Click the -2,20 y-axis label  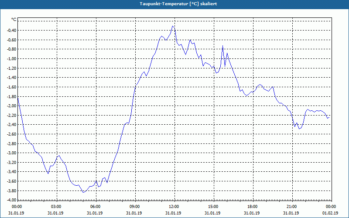[x=12, y=115]
